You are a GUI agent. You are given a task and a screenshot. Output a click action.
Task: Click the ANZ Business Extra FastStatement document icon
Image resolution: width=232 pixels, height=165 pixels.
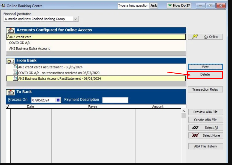[x=15, y=78]
